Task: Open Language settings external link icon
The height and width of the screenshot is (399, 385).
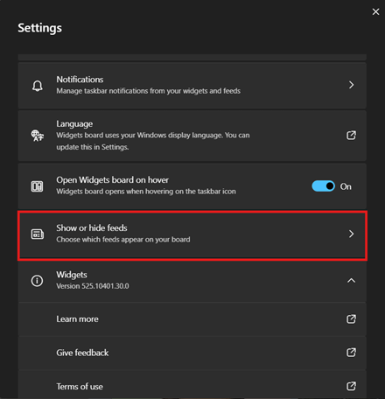Action: (351, 135)
